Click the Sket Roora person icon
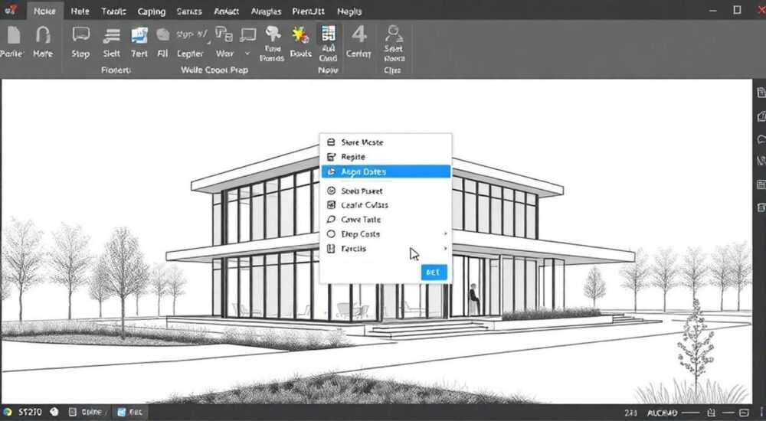The height and width of the screenshot is (421, 766). pos(393,33)
